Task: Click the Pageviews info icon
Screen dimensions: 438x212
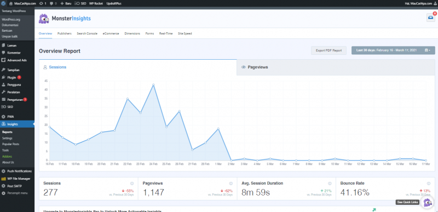Action: tap(230, 184)
